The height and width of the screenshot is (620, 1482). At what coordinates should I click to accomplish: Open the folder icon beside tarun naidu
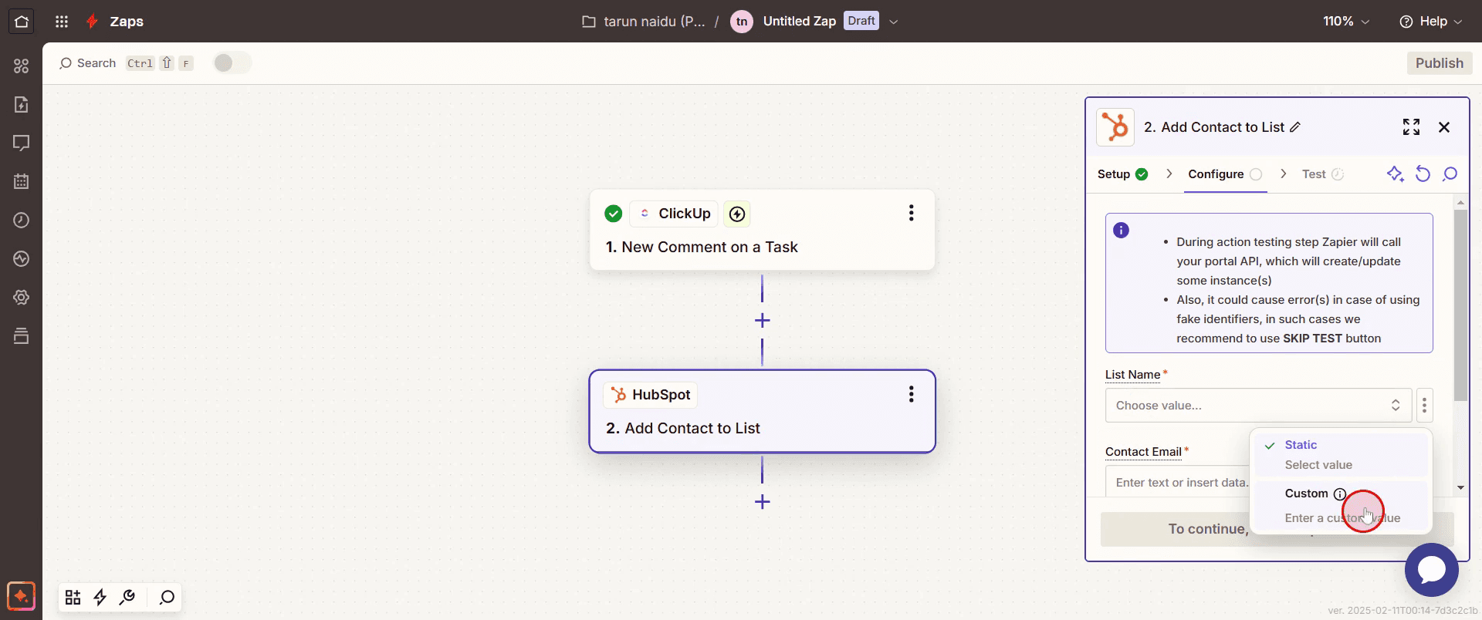(589, 22)
